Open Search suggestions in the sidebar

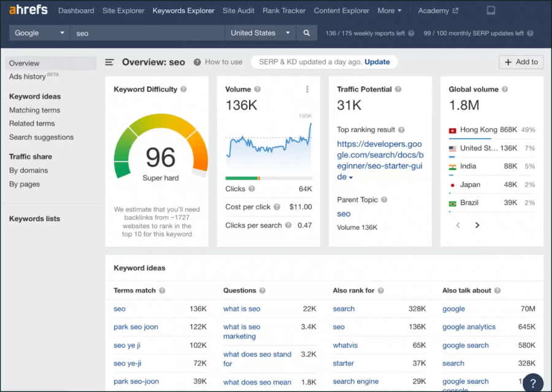click(x=41, y=137)
